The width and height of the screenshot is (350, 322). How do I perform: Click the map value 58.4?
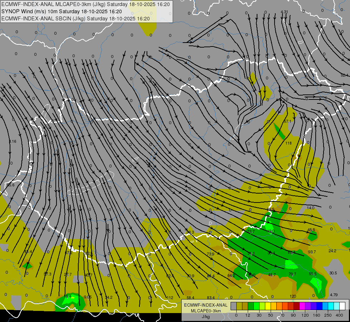click(191, 298)
